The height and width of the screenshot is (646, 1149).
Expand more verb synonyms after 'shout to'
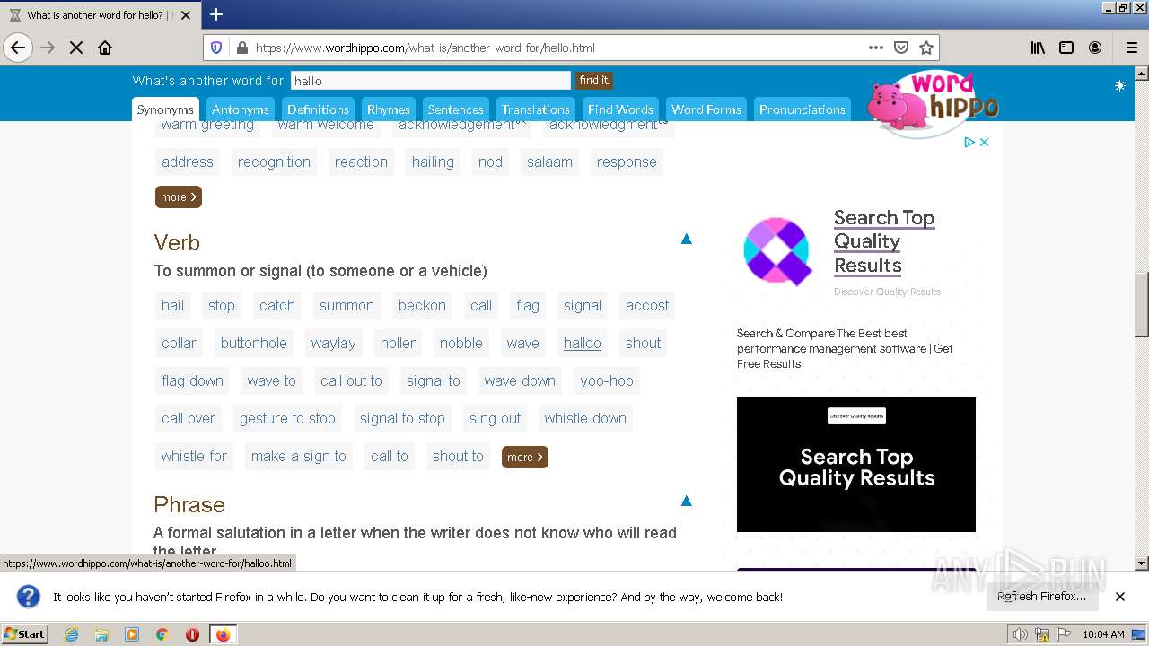pos(525,457)
